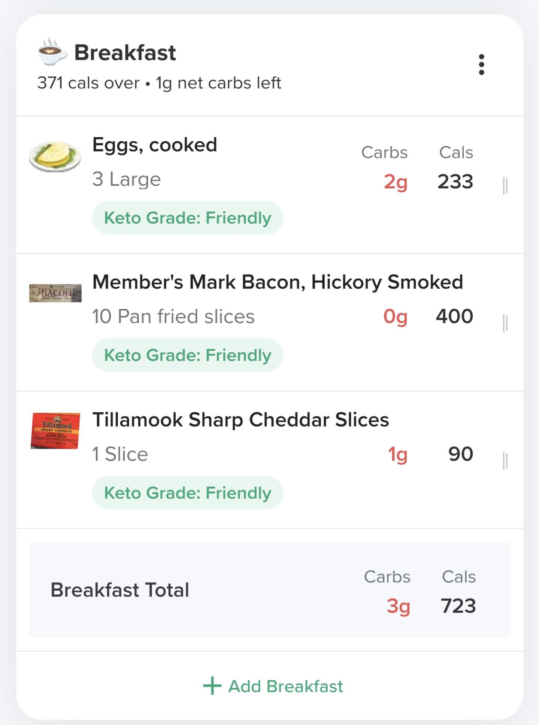Viewport: 539px width, 725px height.
Task: Tap the coffee cup Breakfast icon
Action: click(52, 52)
